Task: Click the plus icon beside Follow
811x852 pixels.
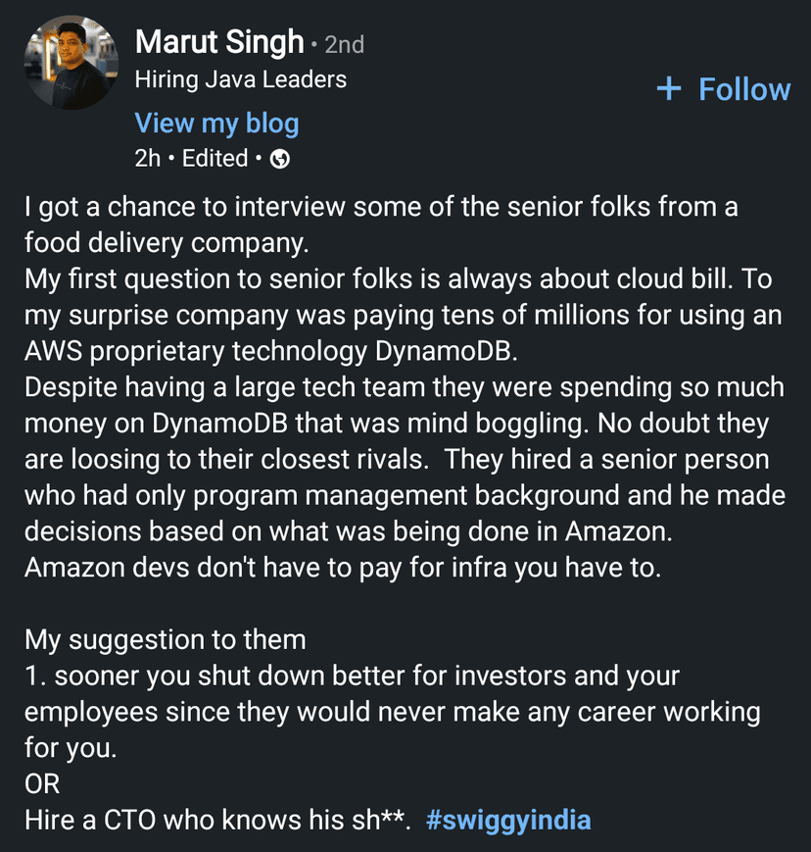Action: [x=669, y=89]
